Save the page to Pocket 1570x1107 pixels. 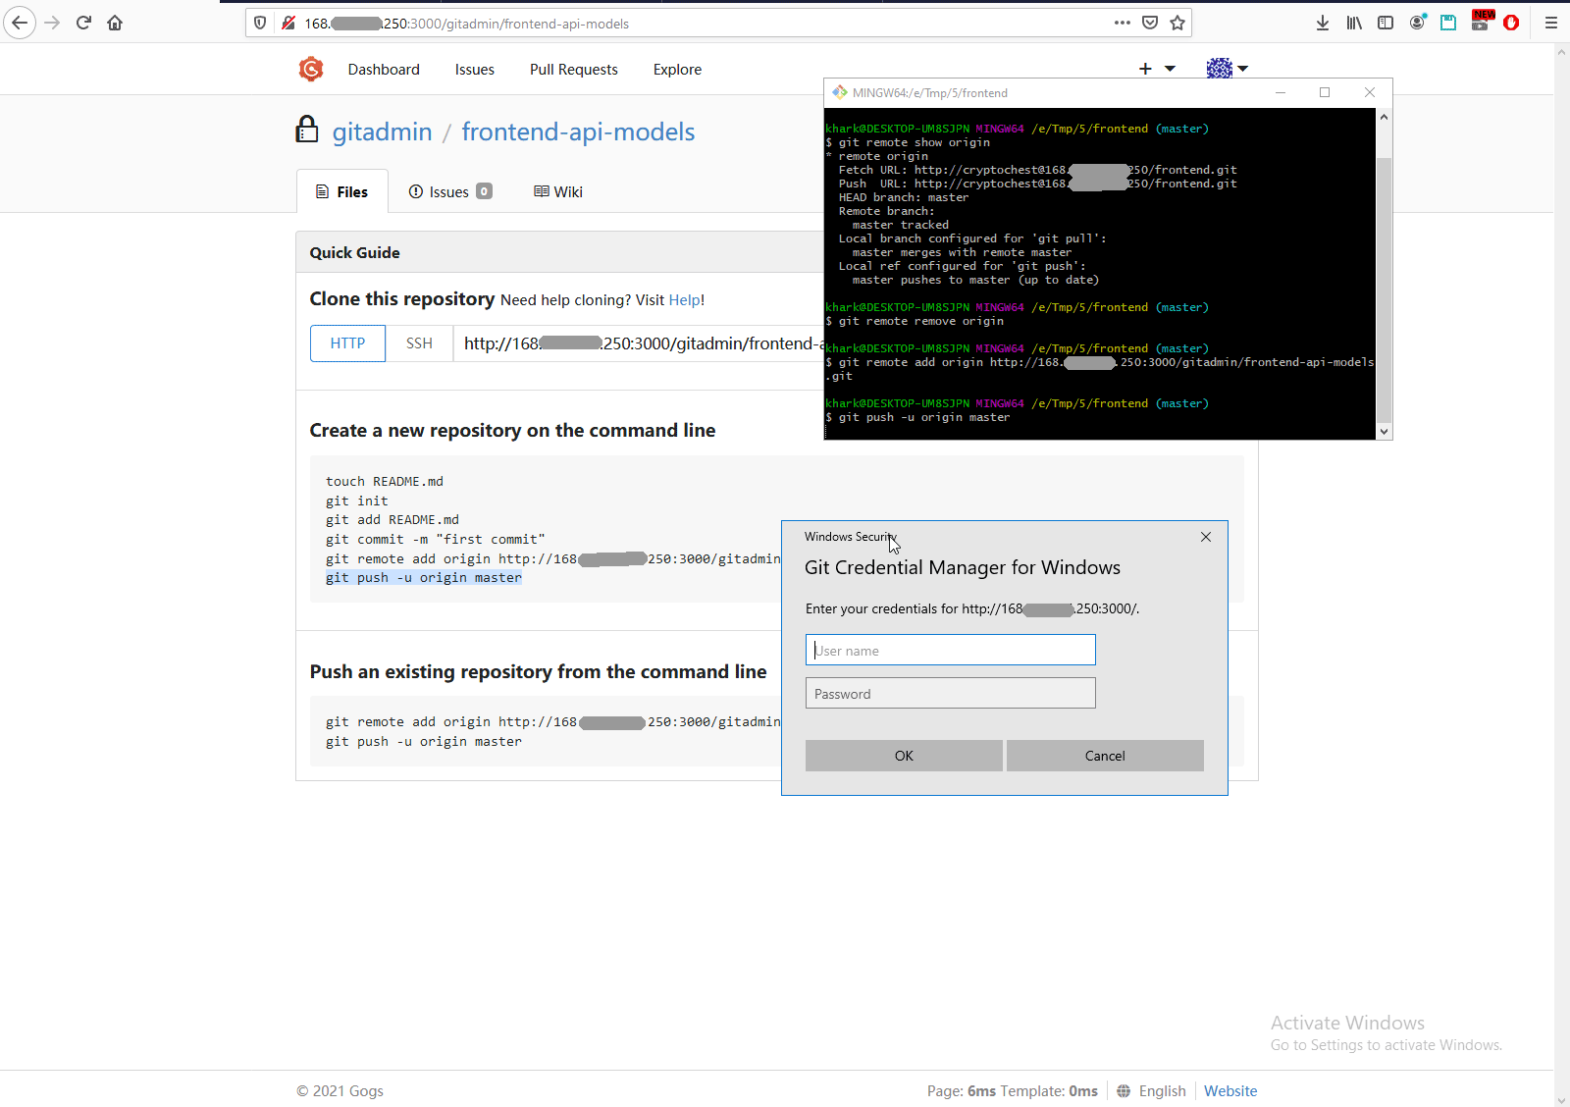coord(1150,23)
